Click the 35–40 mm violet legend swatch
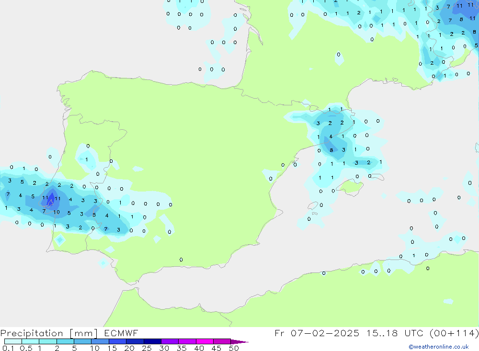This screenshot has width=479, height=351. point(187,341)
